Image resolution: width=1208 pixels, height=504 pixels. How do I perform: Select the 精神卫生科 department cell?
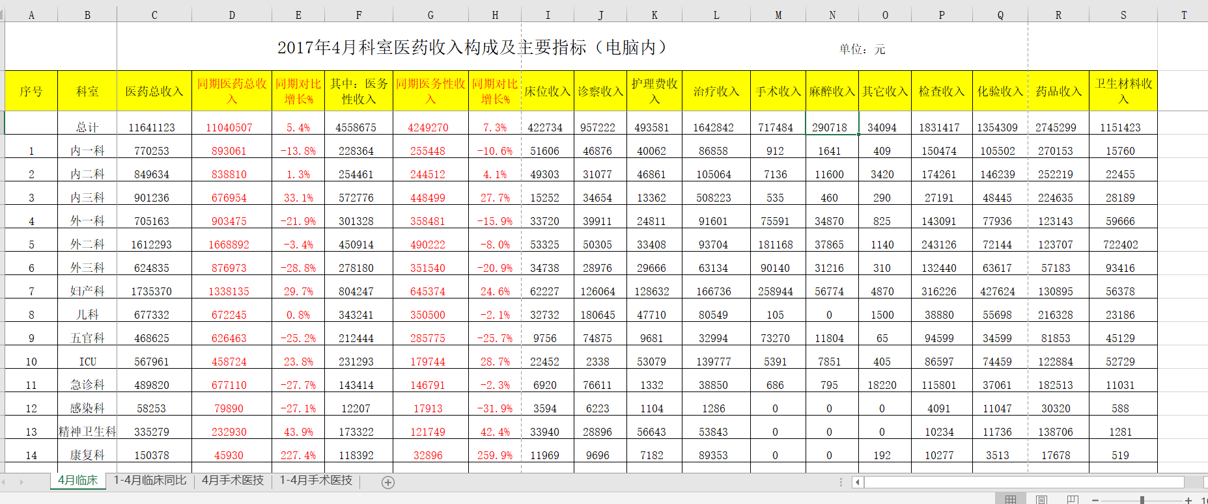(x=87, y=427)
